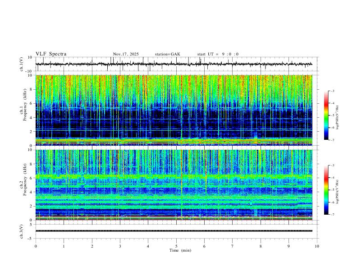
Task: Click the "start UT = 9 :0 :0" text
Action: click(218, 54)
